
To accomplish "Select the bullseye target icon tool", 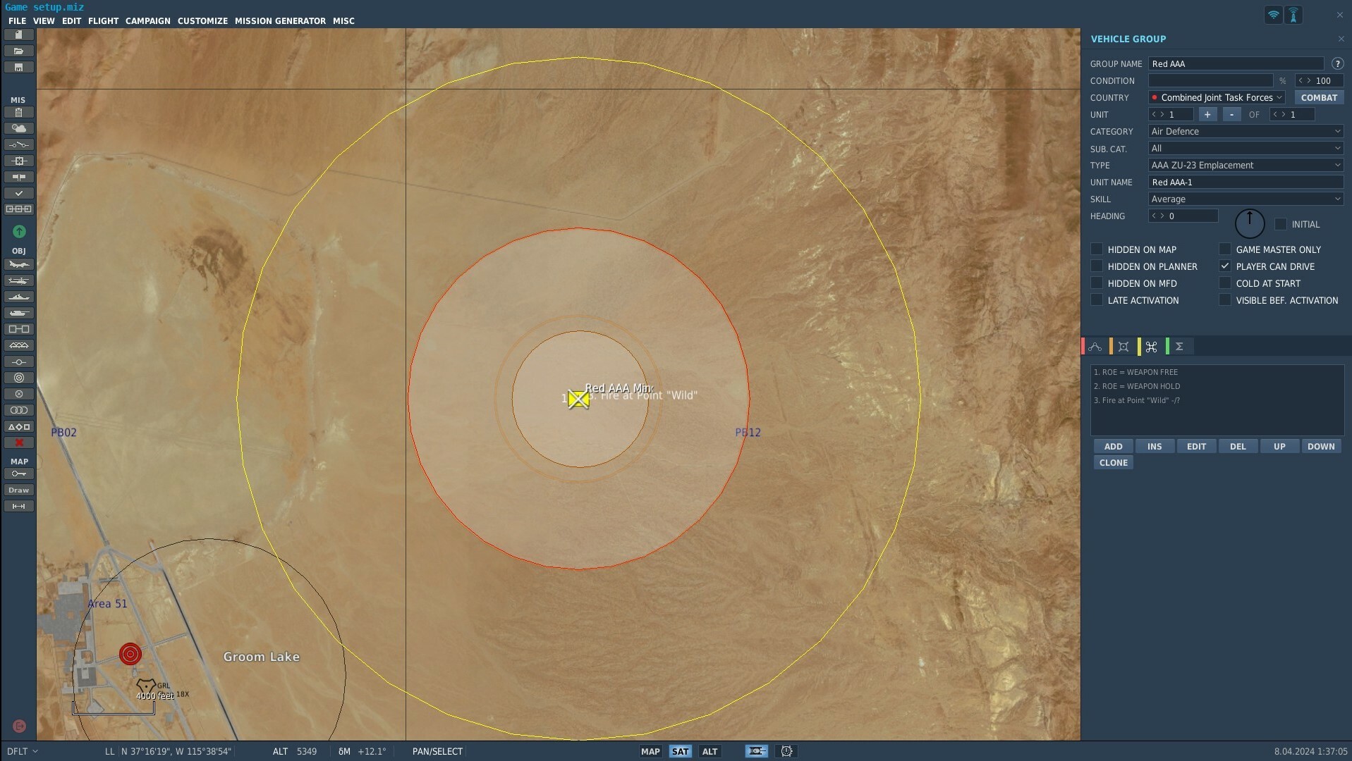I will point(19,378).
